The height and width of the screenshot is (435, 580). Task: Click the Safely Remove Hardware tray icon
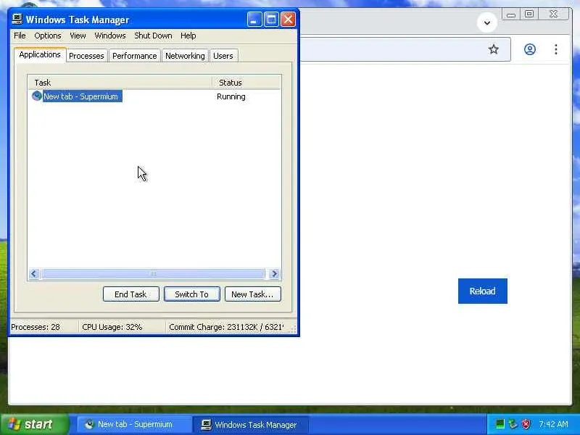click(x=513, y=424)
